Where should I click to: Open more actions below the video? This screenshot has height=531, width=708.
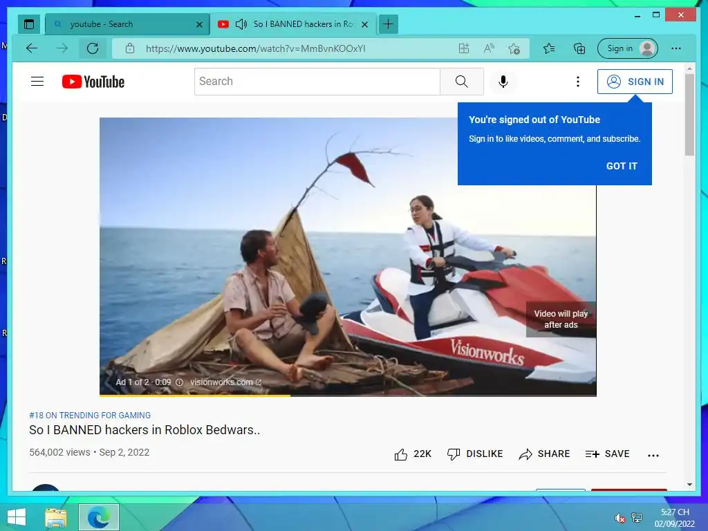point(653,455)
